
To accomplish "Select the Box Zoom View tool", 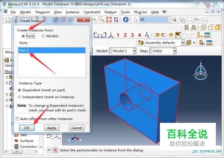I will click(x=102, y=19).
